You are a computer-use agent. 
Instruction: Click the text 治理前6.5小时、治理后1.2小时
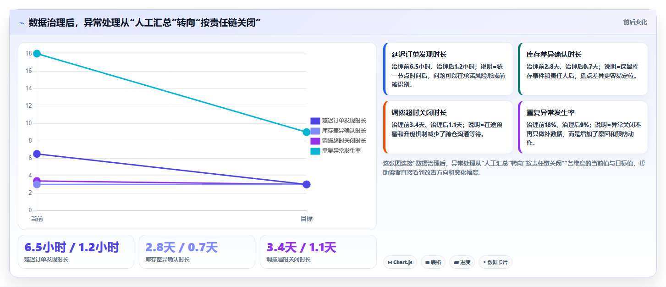[x=433, y=66]
